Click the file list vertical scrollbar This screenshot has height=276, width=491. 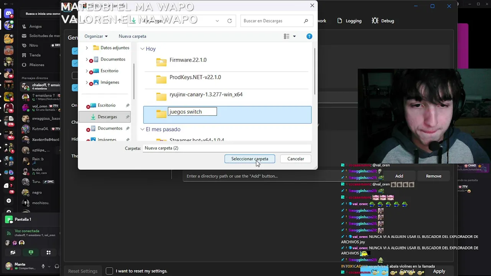pyautogui.click(x=315, y=71)
